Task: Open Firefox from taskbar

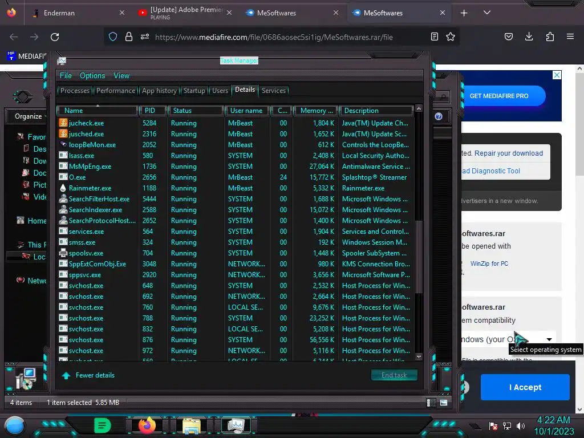Action: tap(147, 425)
